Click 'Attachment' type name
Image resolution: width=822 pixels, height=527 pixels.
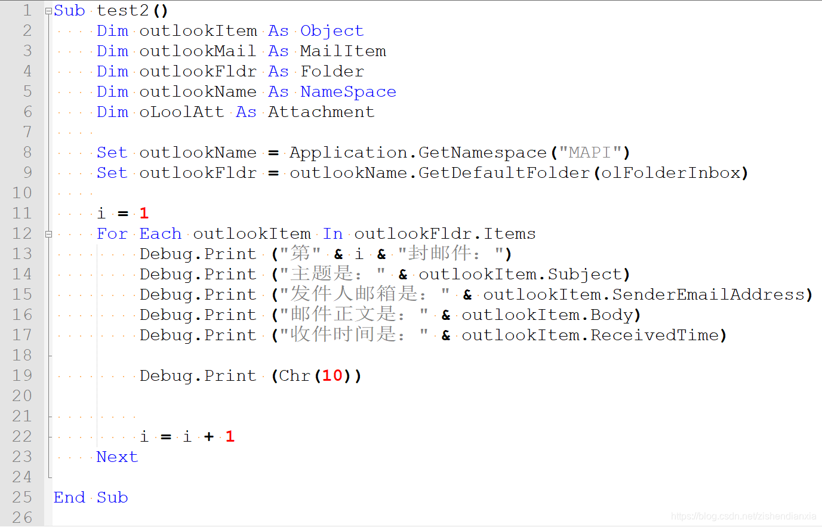(321, 112)
